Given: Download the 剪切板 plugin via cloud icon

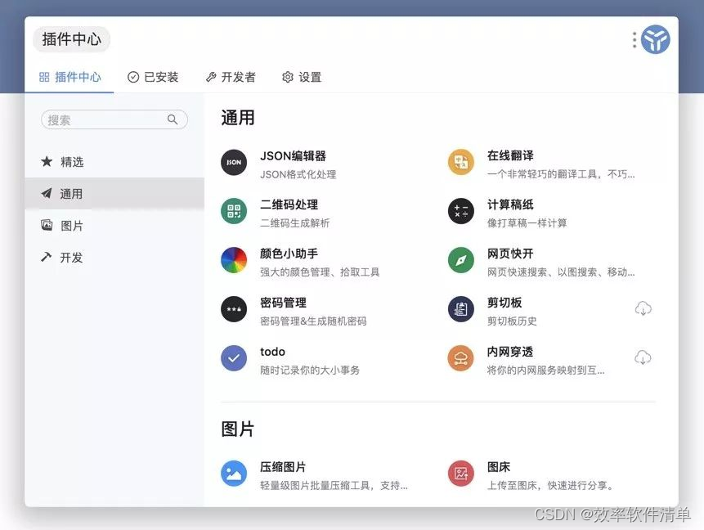Looking at the screenshot, I should [643, 308].
